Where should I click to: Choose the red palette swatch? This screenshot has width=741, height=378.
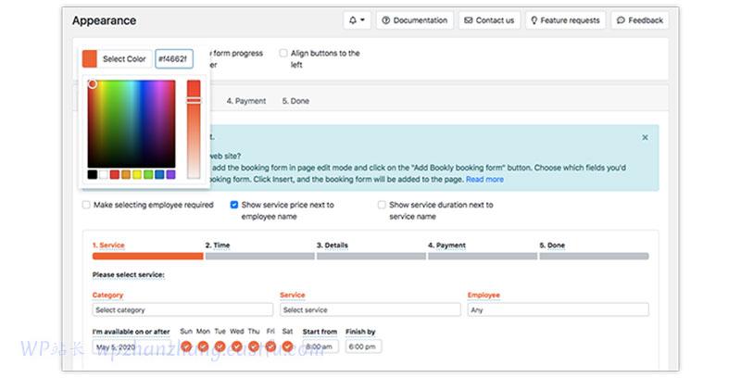114,174
